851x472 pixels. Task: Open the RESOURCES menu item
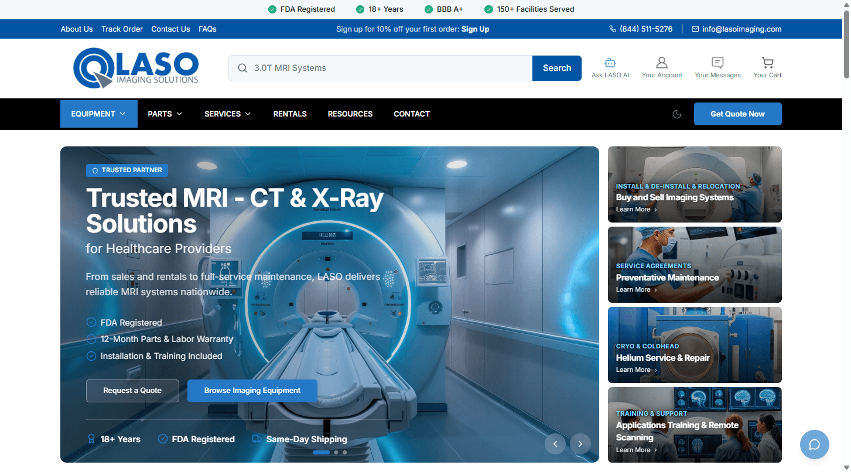point(350,114)
